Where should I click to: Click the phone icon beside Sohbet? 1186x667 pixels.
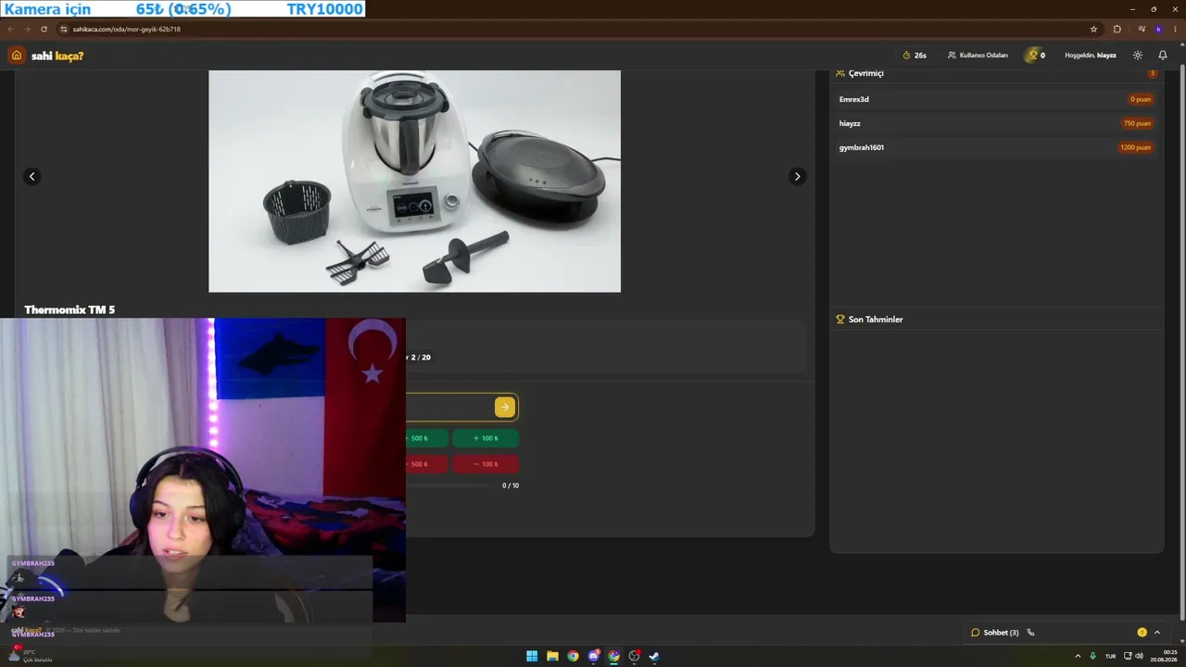(x=1030, y=633)
